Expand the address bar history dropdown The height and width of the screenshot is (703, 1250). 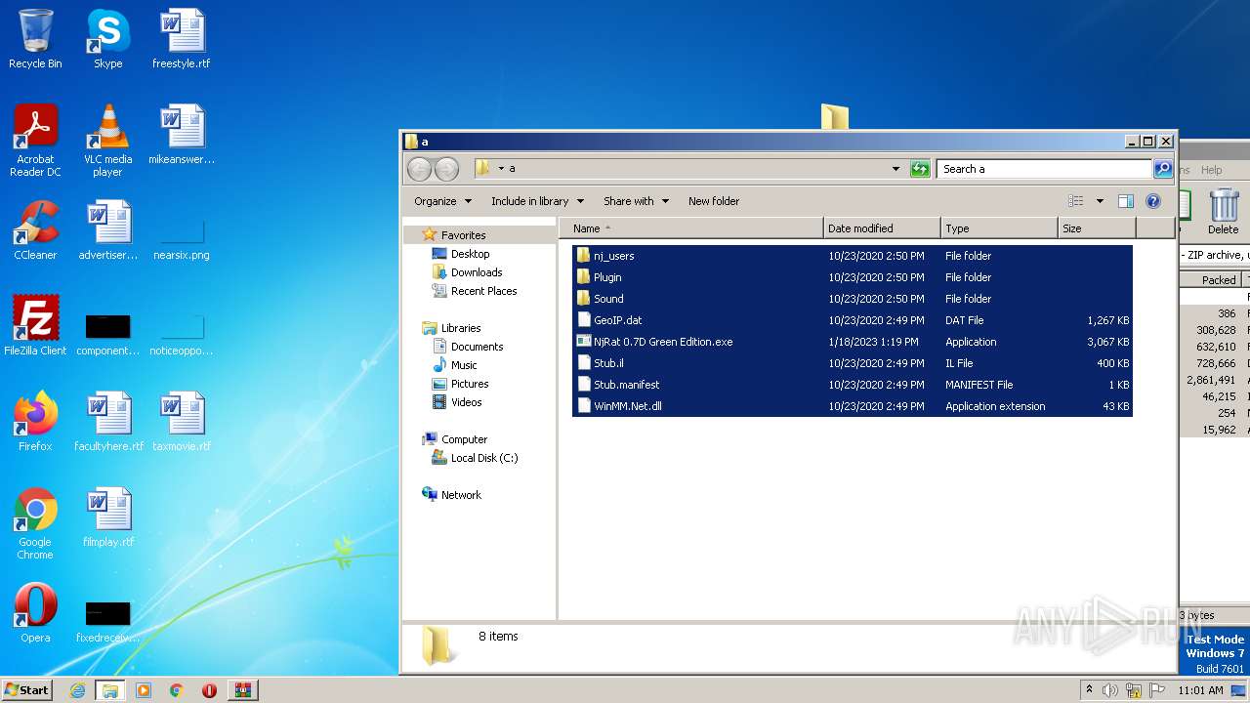click(896, 169)
